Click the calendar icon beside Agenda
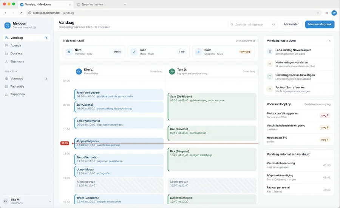 [x=6, y=46]
